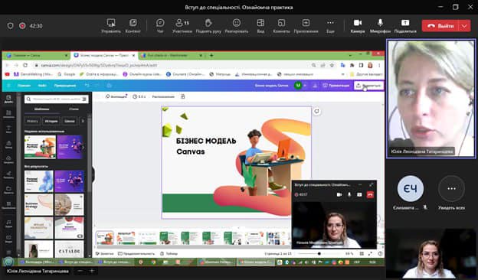478x280 pixels.
Task: Click the Canva Present button
Action: click(x=336, y=86)
